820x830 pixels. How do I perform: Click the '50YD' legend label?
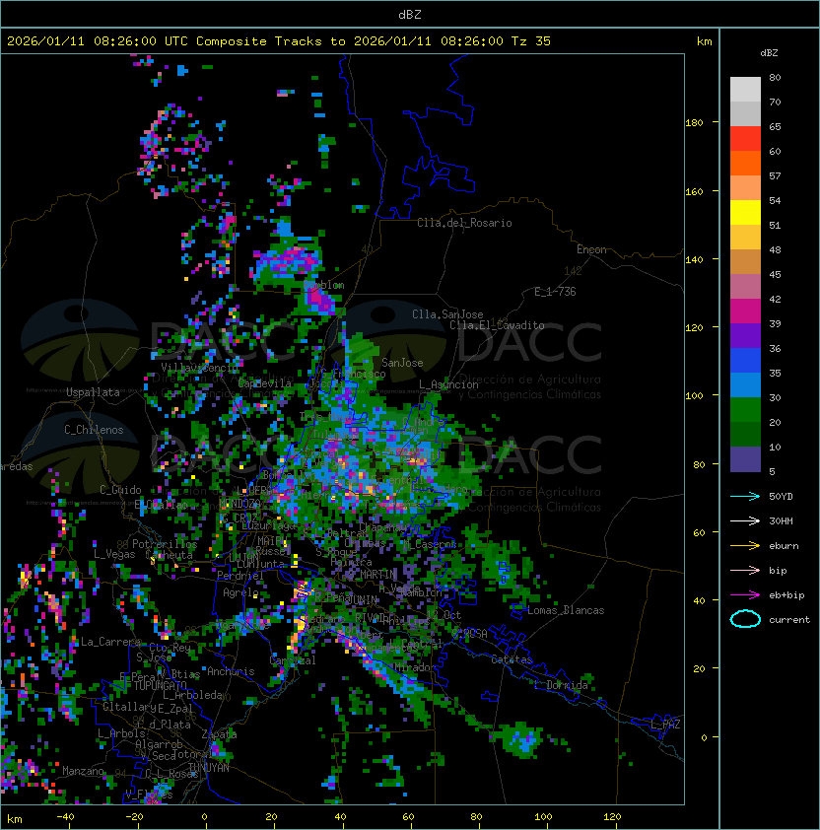tap(781, 497)
